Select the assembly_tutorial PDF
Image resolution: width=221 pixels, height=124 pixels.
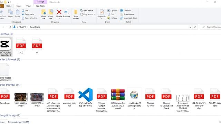pyautogui.click(x=69, y=97)
